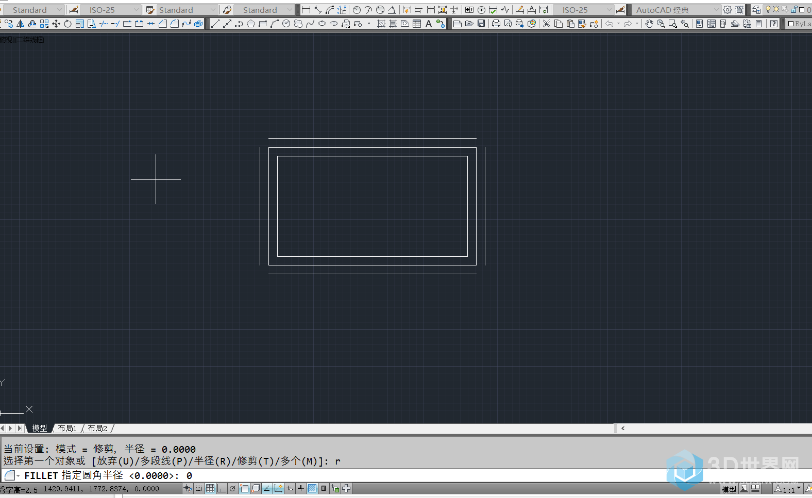Select the Polygon draw tool
Image resolution: width=812 pixels, height=498 pixels.
pos(251,24)
